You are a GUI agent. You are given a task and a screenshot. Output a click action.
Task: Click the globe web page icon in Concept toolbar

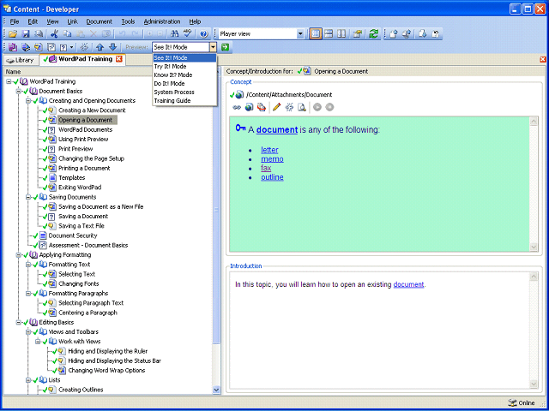pos(249,107)
